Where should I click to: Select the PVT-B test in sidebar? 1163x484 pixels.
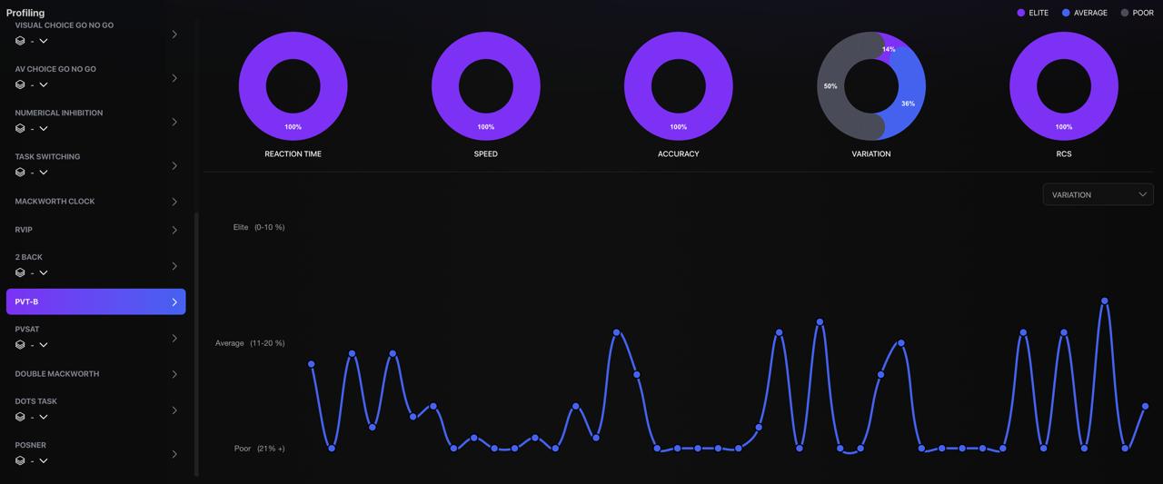point(95,301)
